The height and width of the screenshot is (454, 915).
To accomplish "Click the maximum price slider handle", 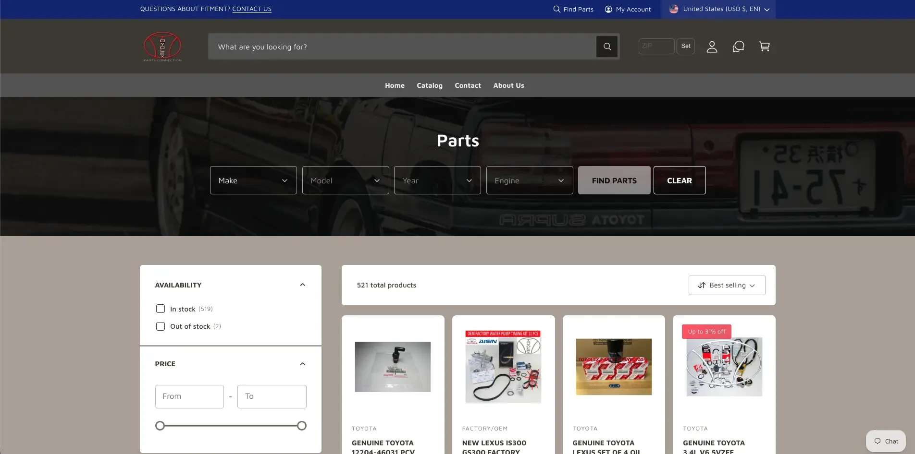I will point(302,426).
